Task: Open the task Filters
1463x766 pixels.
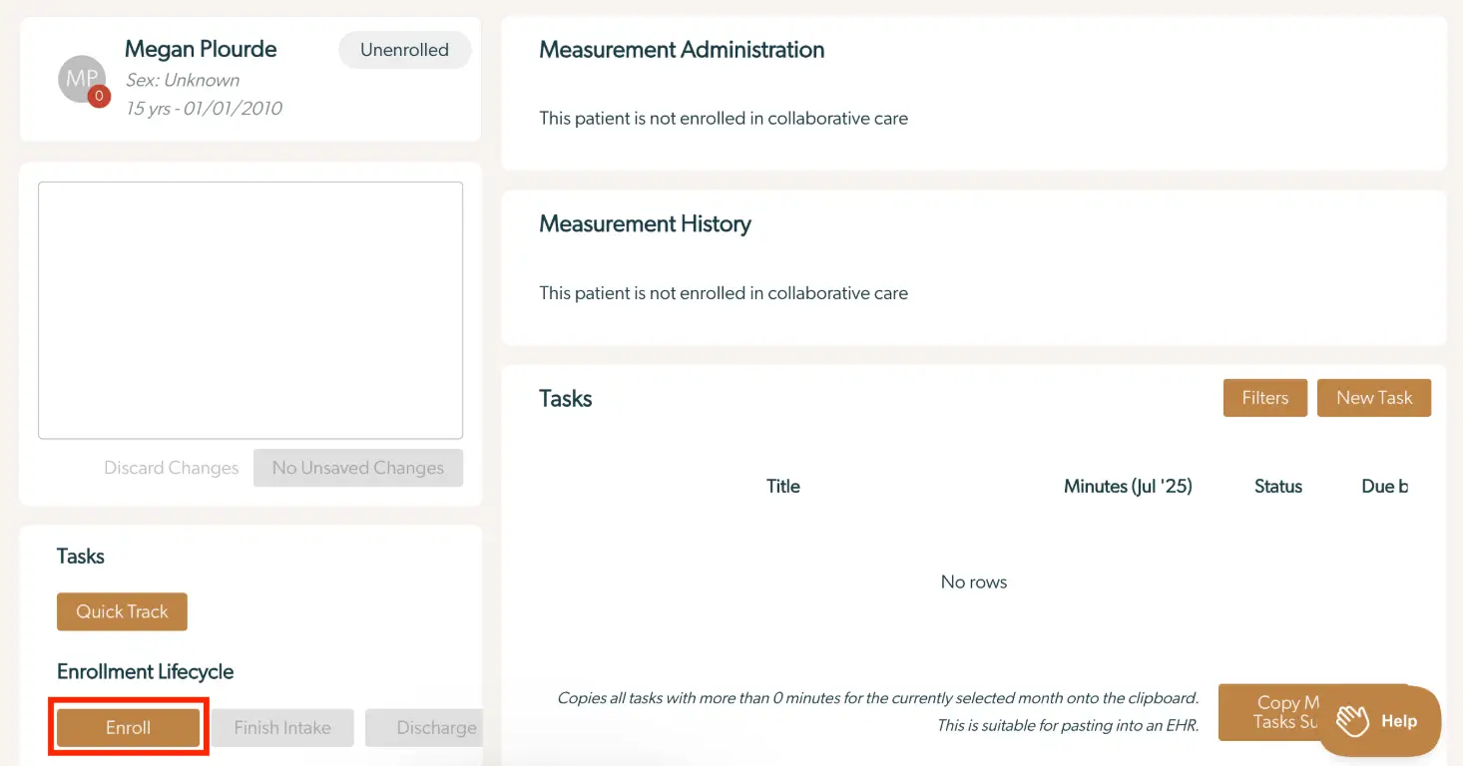Action: point(1264,397)
